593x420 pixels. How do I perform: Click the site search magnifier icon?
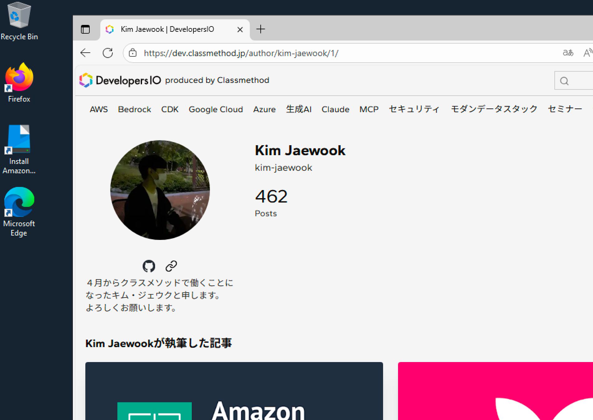[x=564, y=81]
